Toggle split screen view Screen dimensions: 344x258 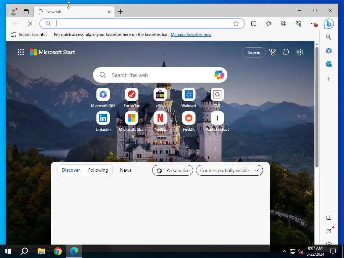click(x=254, y=24)
